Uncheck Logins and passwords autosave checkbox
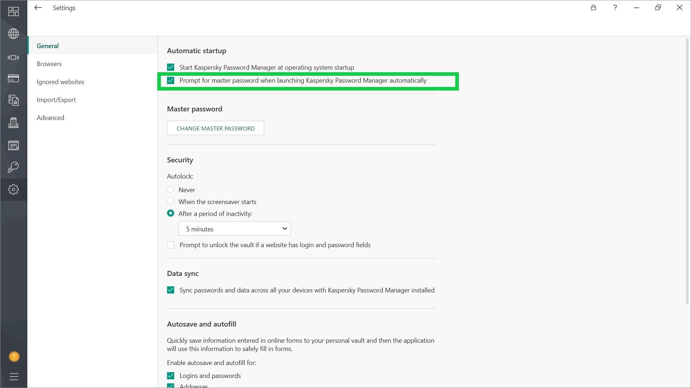This screenshot has height=388, width=691. coord(171,376)
